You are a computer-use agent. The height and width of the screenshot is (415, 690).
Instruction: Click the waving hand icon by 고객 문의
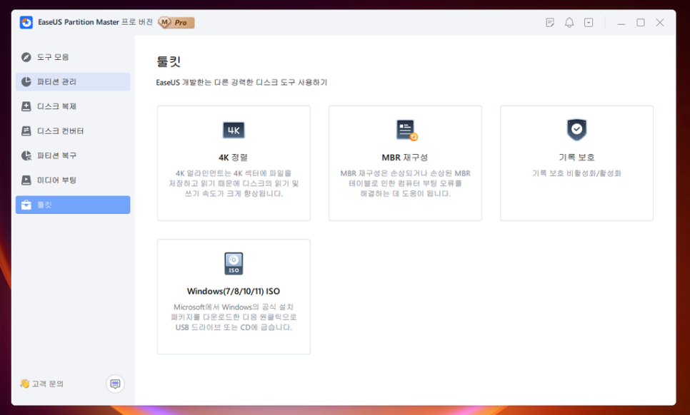24,384
